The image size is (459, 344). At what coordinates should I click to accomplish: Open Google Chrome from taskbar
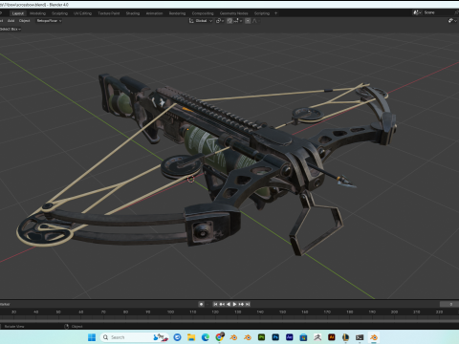219,337
